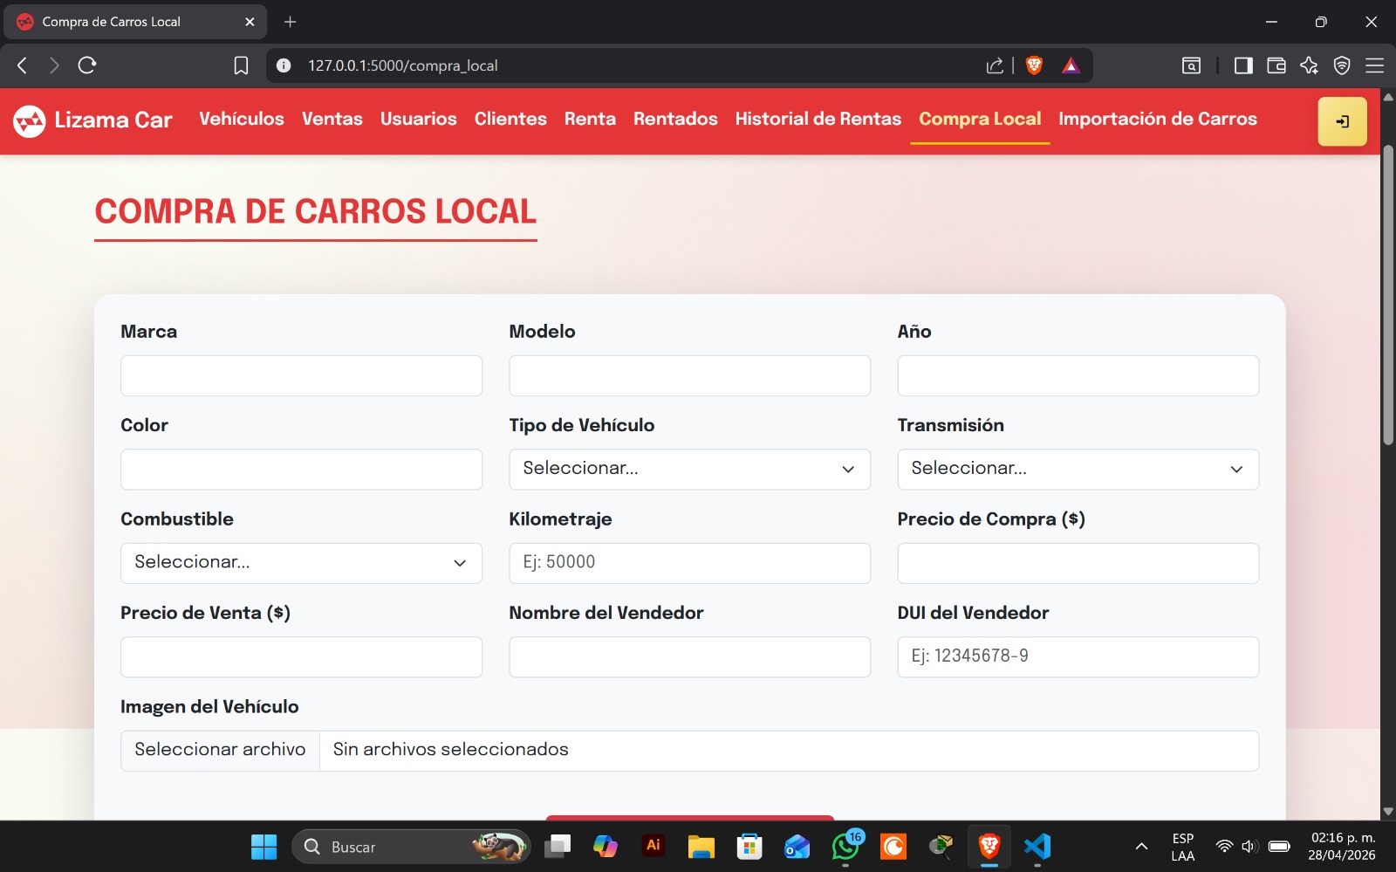Click the Kilometraje input field

pos(689,563)
